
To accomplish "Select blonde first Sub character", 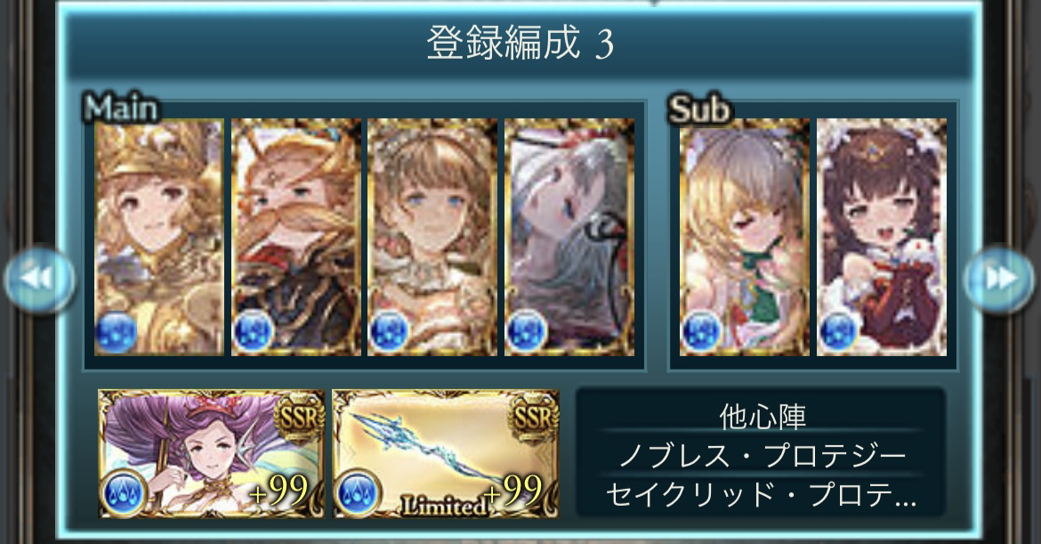I will click(745, 237).
